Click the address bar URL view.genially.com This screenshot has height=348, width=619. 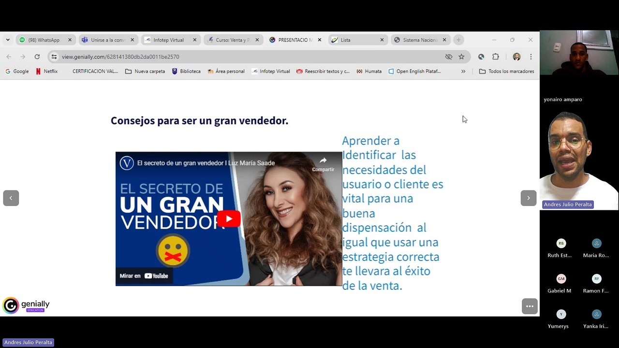[120, 57]
